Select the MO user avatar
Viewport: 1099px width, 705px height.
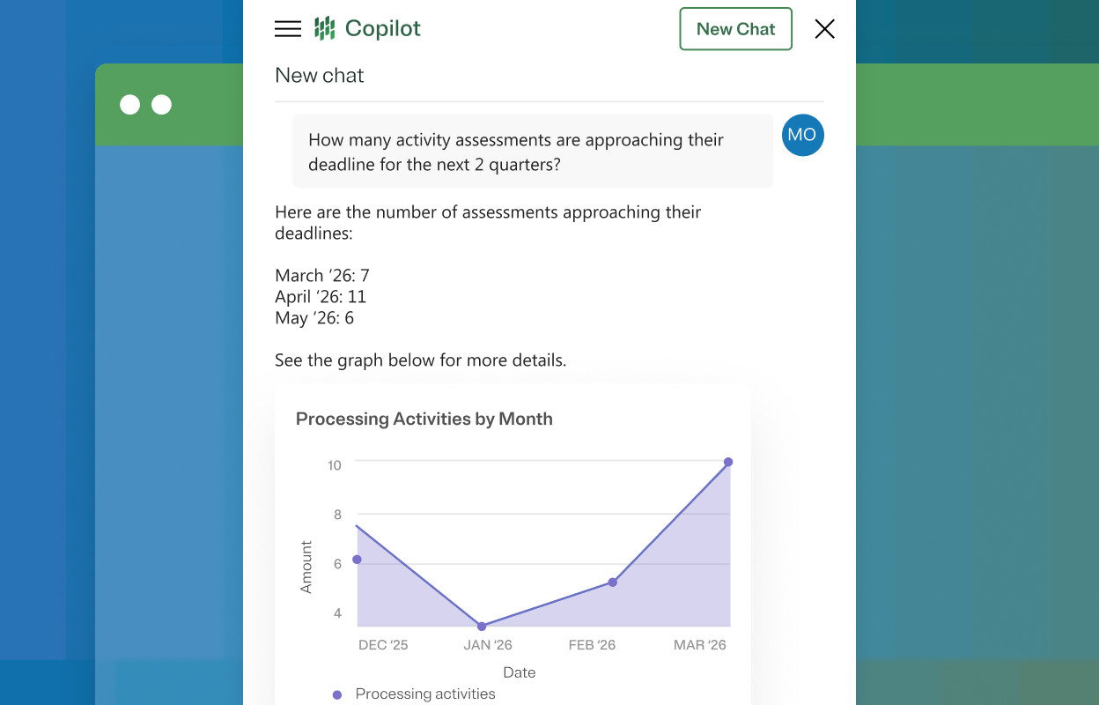802,135
